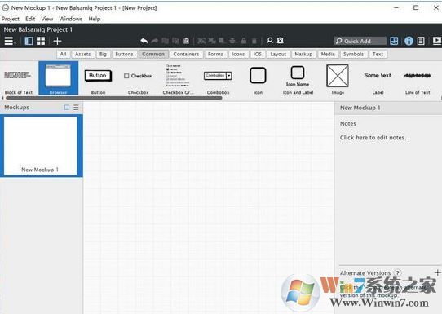Toggle the blue info inspector icon

(x=409, y=41)
